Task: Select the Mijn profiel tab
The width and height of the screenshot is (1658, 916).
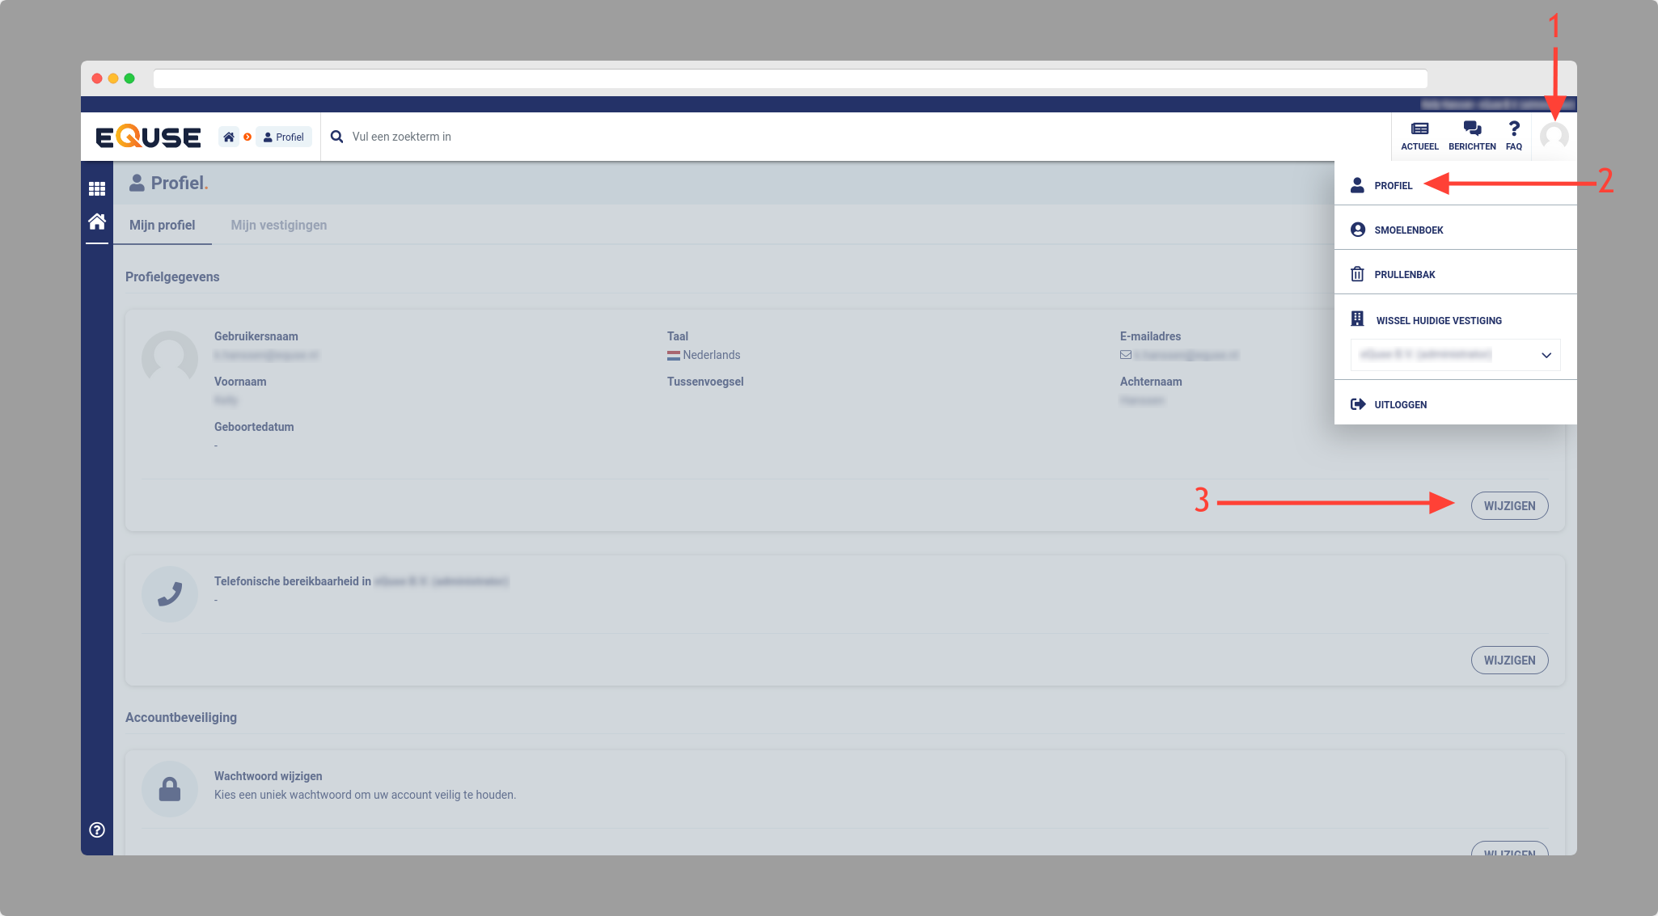Action: [162, 225]
